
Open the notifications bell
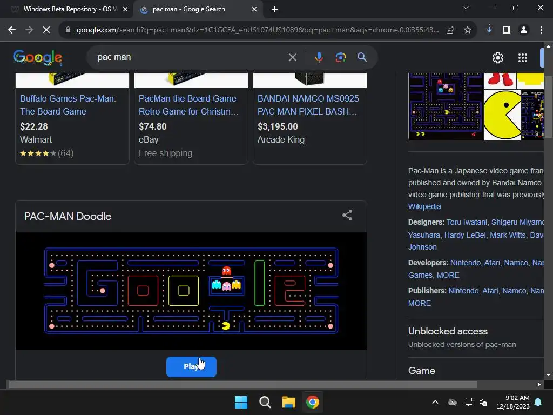point(538,402)
